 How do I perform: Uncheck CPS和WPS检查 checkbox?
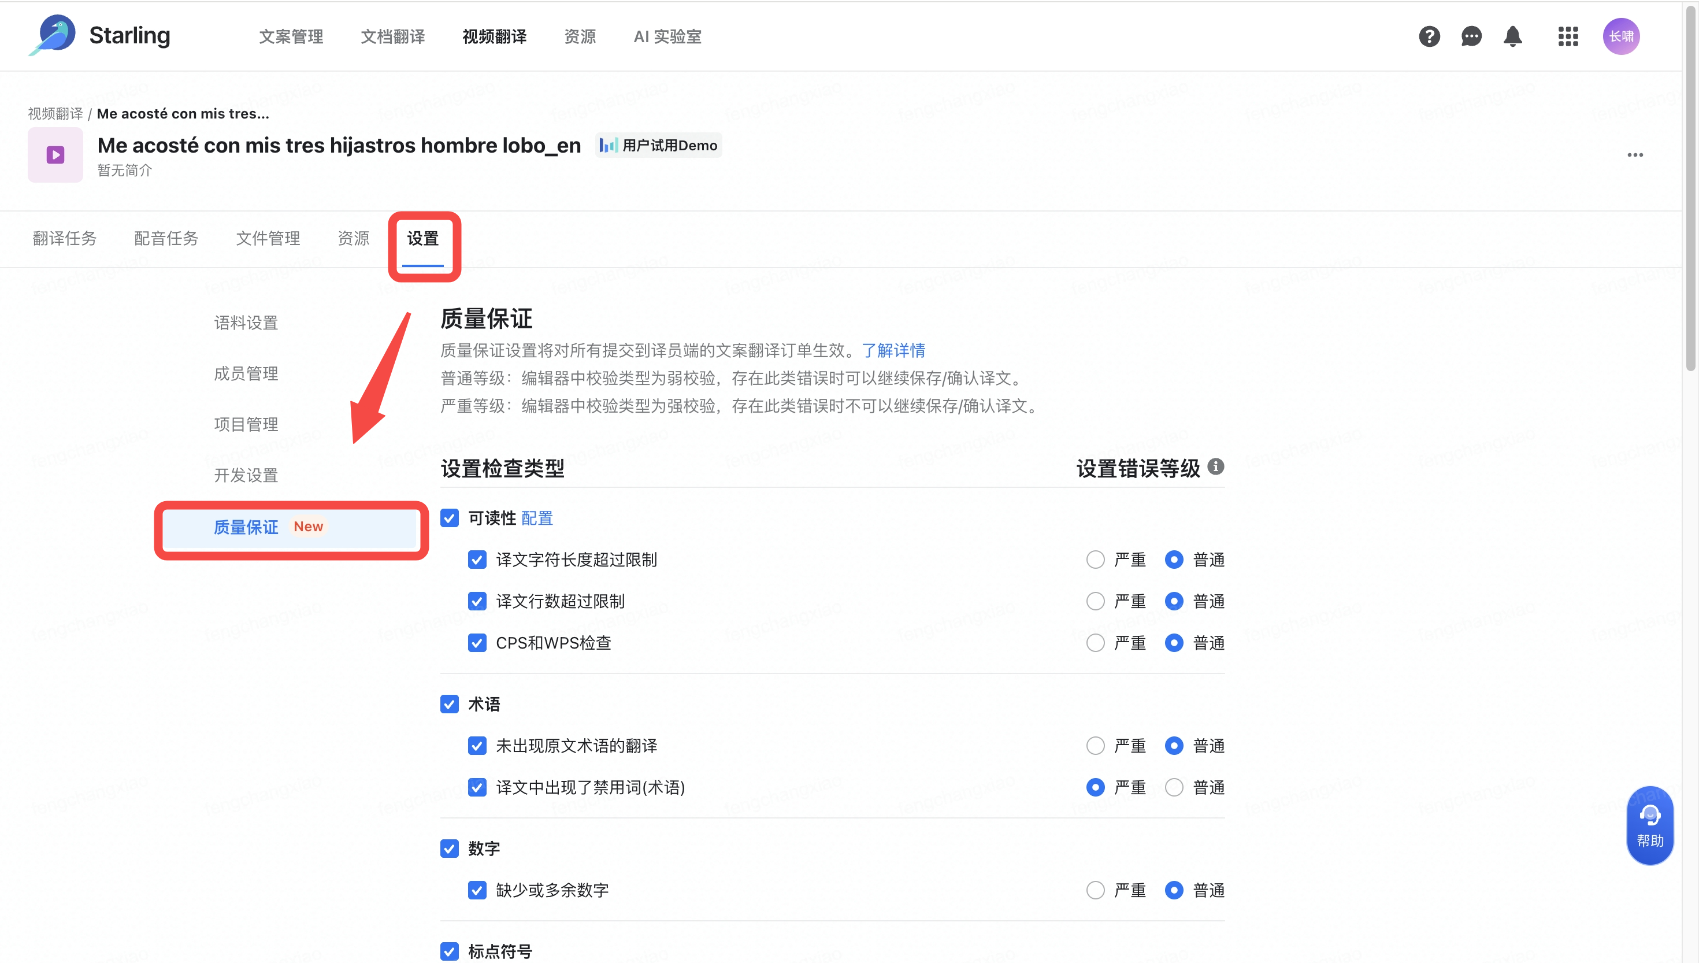pos(477,643)
